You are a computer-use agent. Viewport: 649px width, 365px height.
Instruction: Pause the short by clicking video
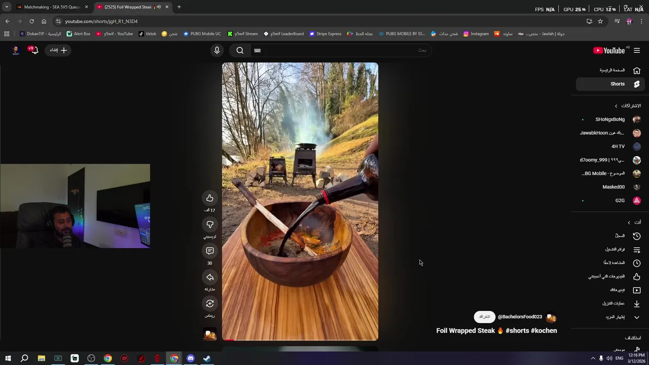300,201
